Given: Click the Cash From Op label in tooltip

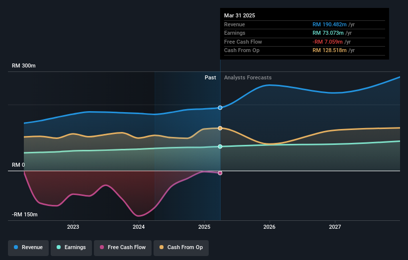Looking at the screenshot, I should click(x=242, y=51).
